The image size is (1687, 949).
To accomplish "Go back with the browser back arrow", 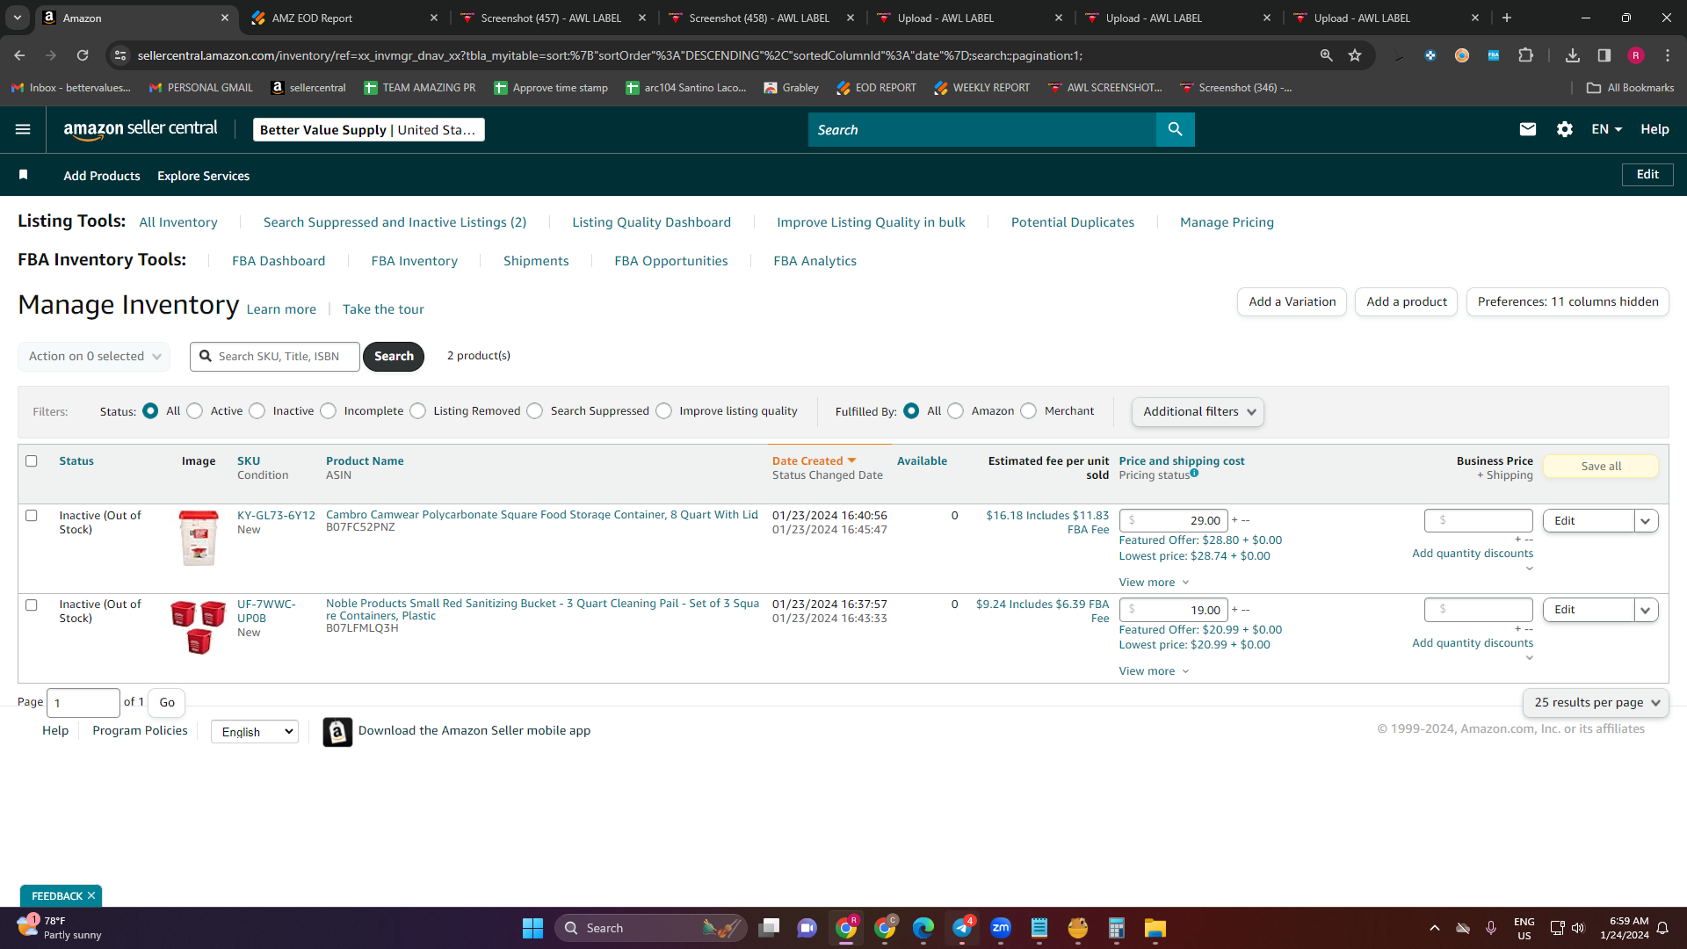I will tap(19, 55).
